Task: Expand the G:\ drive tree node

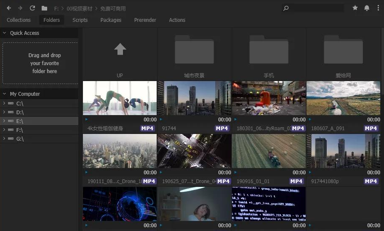Action: (4, 139)
